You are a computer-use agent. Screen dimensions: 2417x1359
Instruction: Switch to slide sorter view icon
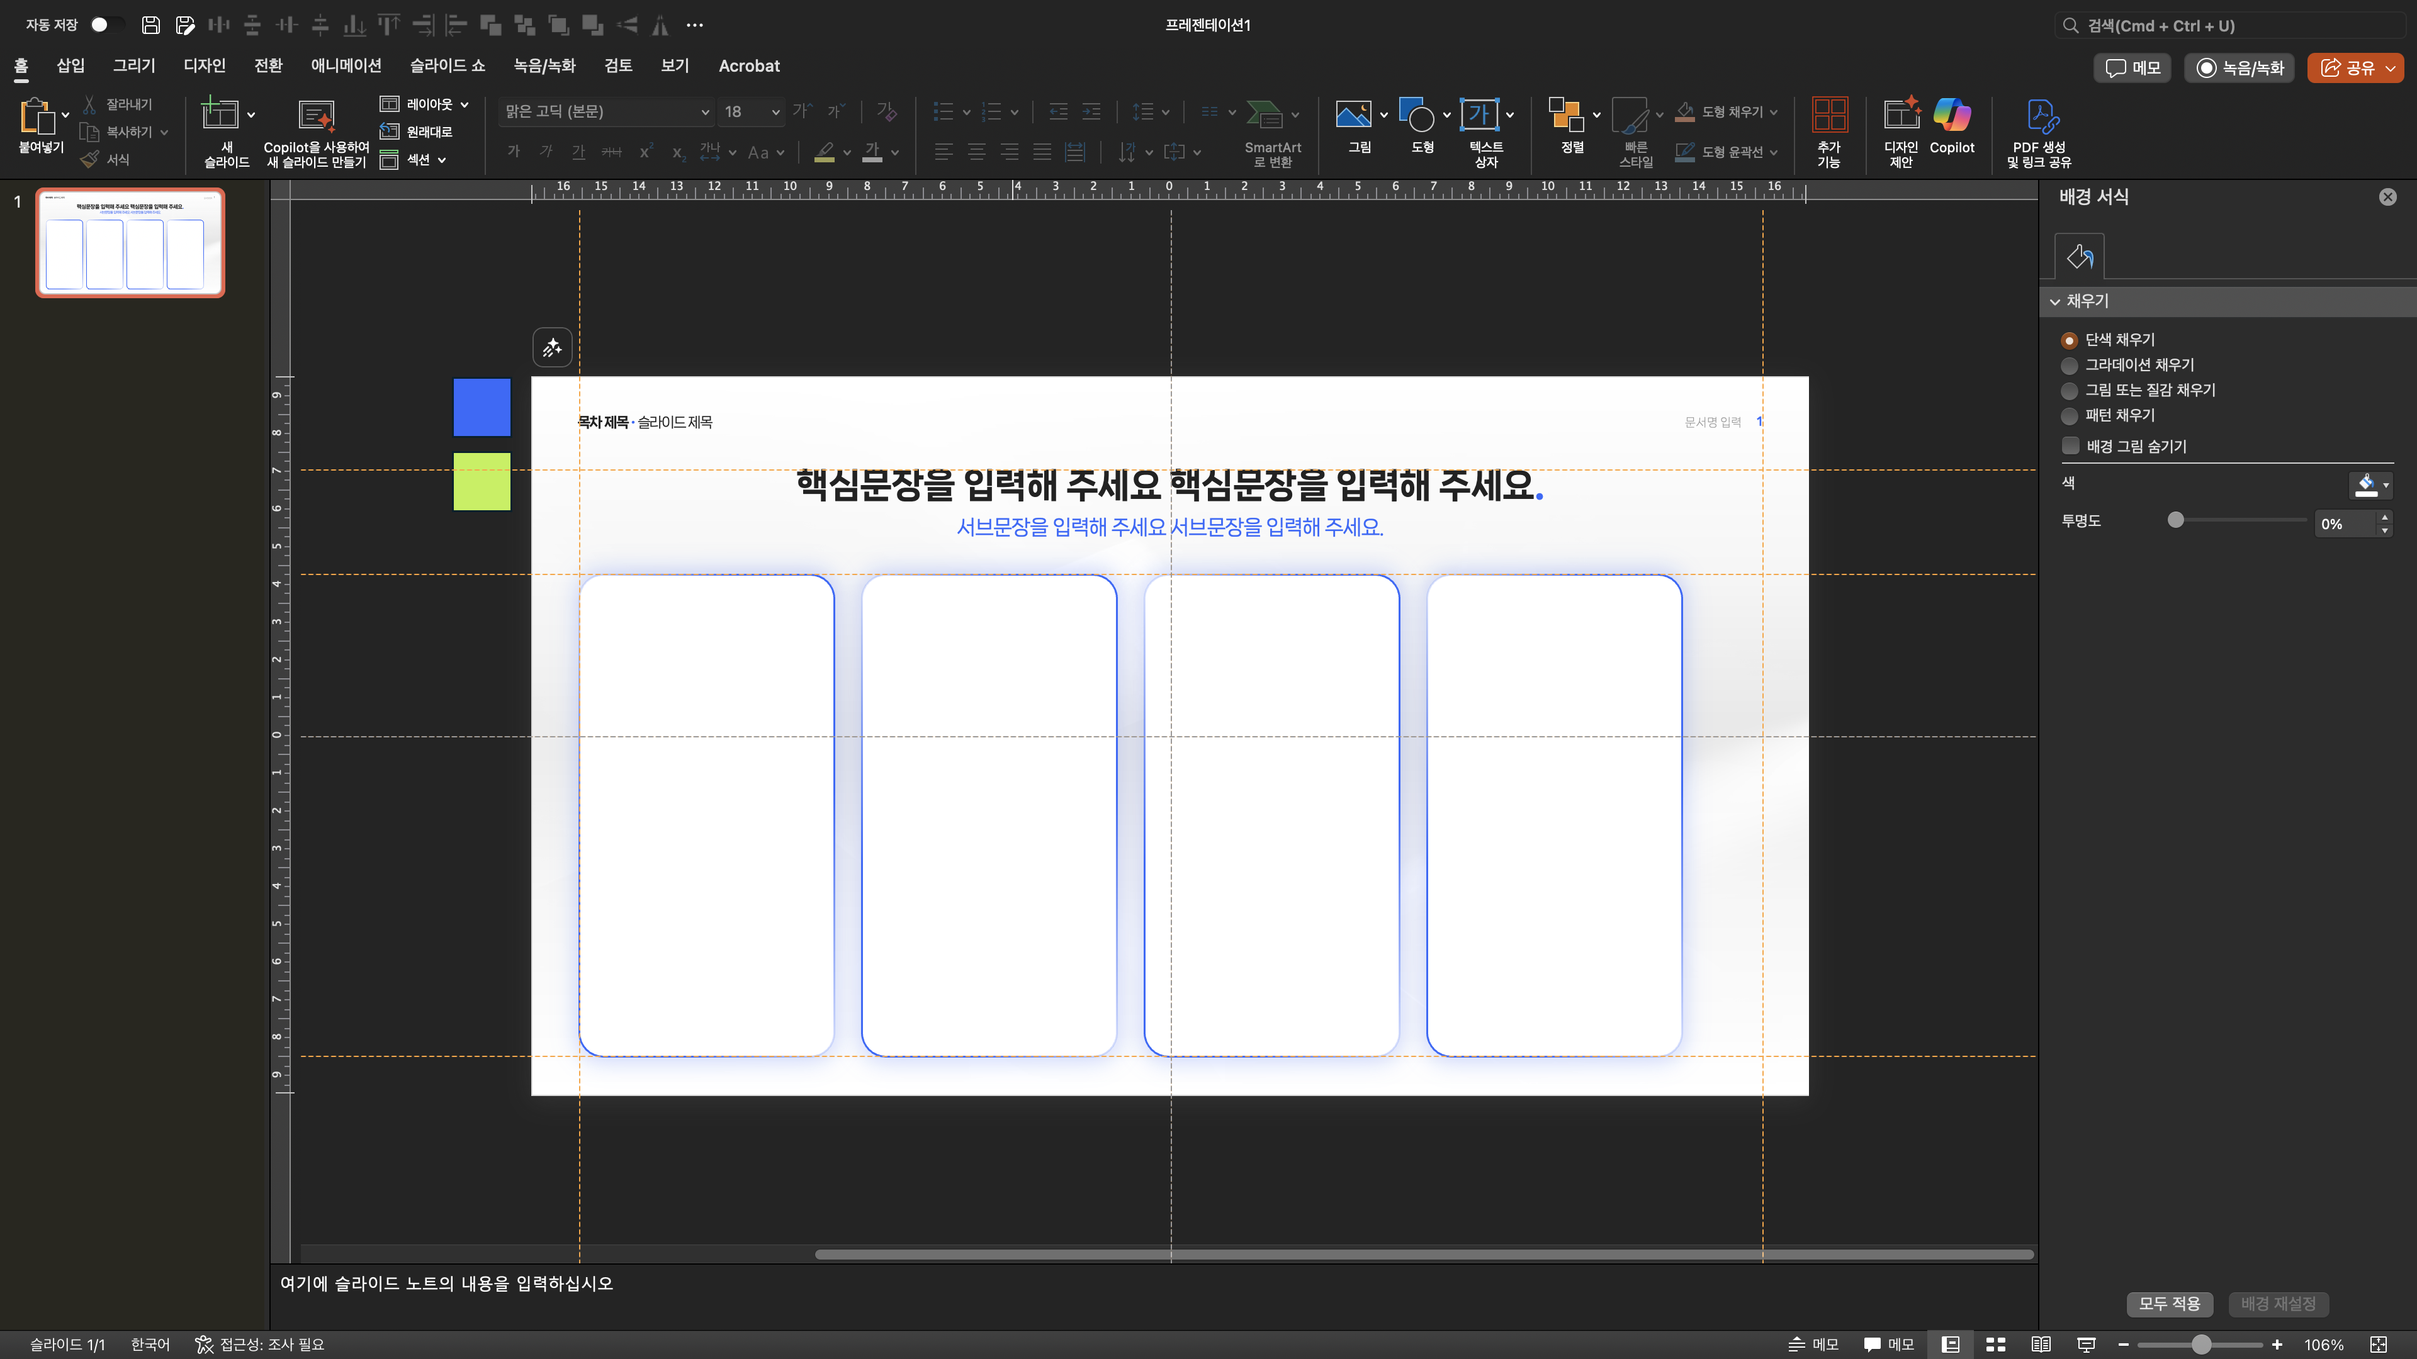[1996, 1344]
